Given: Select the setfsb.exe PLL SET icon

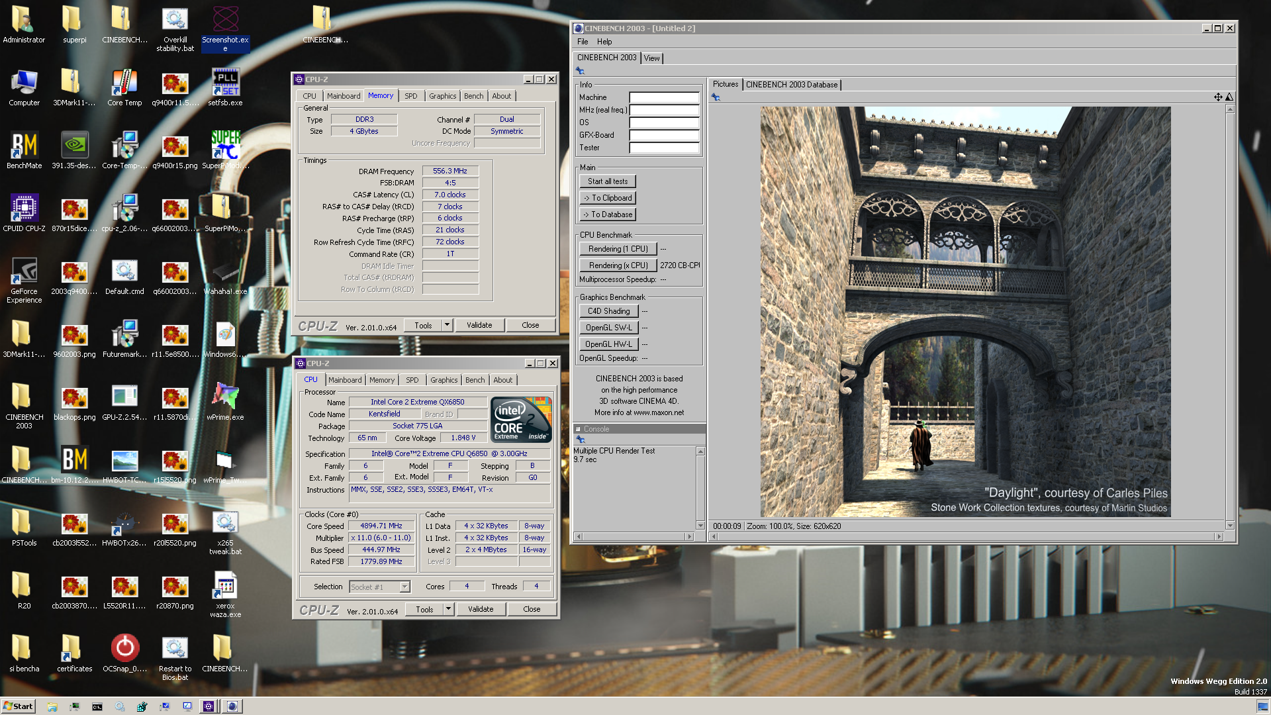Looking at the screenshot, I should click(225, 88).
